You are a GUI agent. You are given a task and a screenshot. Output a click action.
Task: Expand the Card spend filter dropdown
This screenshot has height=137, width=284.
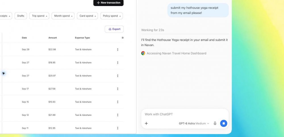tap(87, 16)
